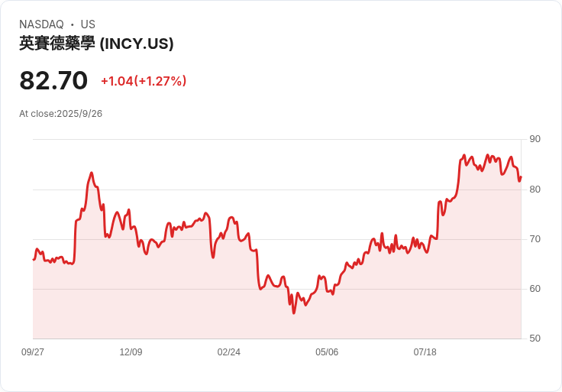Click the At close:2025/9/26 timestamp
The image size is (562, 392).
[x=60, y=114]
